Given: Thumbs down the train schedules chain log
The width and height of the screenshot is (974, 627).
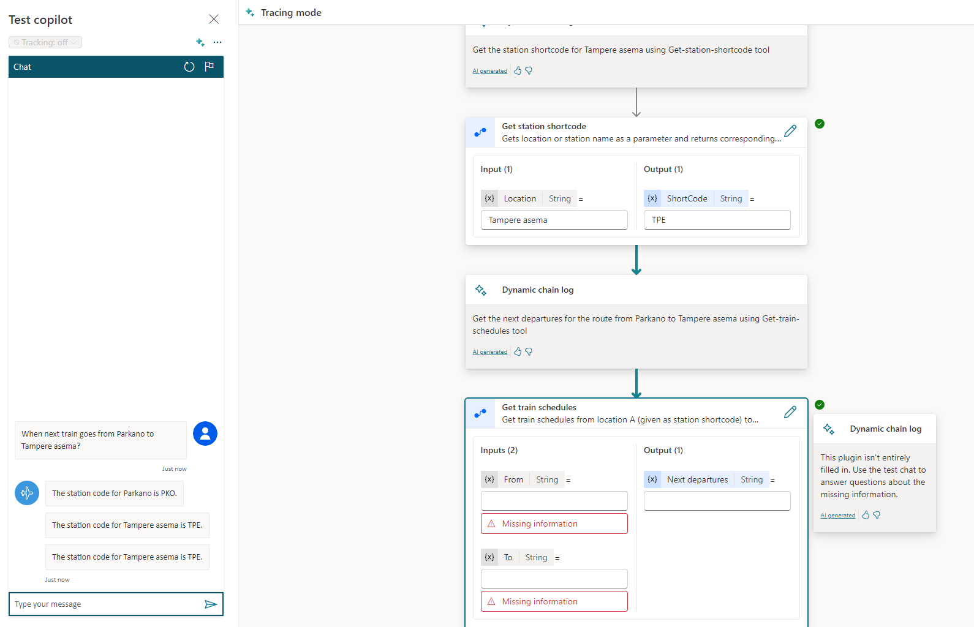Looking at the screenshot, I should point(529,352).
